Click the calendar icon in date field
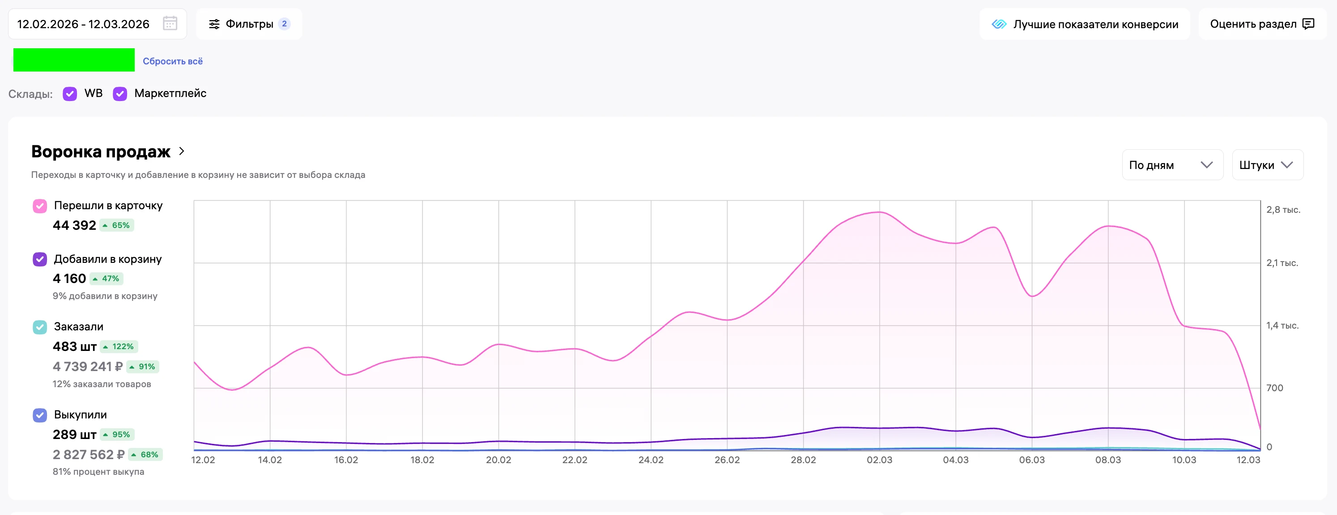 coord(170,24)
